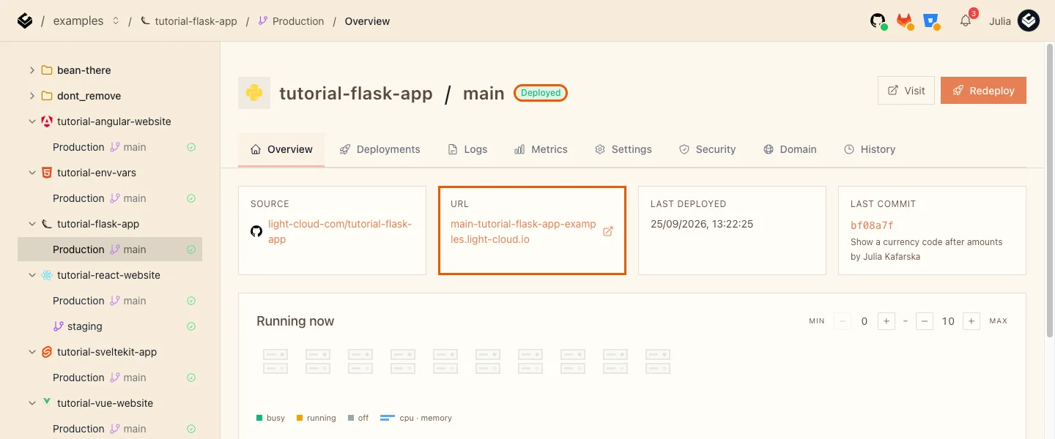Click the dont_remove folder icon
The width and height of the screenshot is (1055, 439).
(x=47, y=96)
